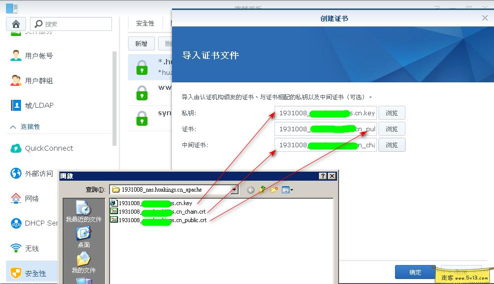The width and height of the screenshot is (494, 284).
Task: Create new folder in file dialog
Action: click(x=274, y=190)
